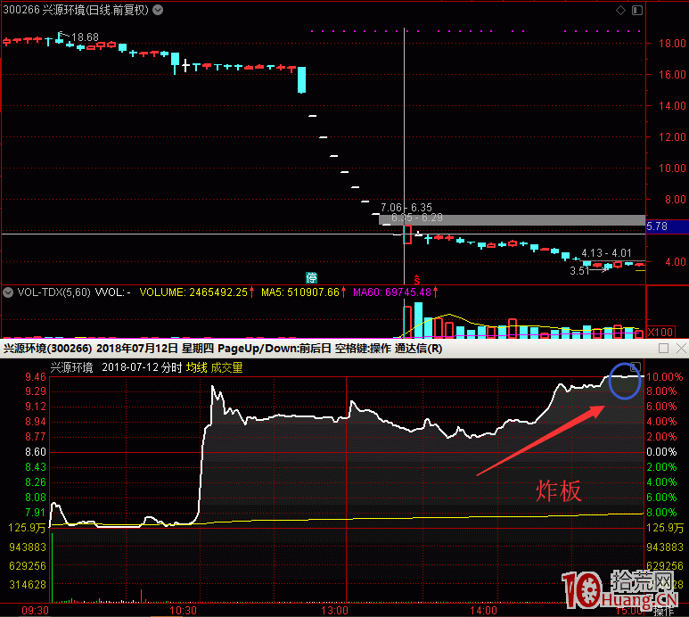Click the 操作 button below the intraday chart
Viewport: 689px width, 617px height.
[x=663, y=612]
